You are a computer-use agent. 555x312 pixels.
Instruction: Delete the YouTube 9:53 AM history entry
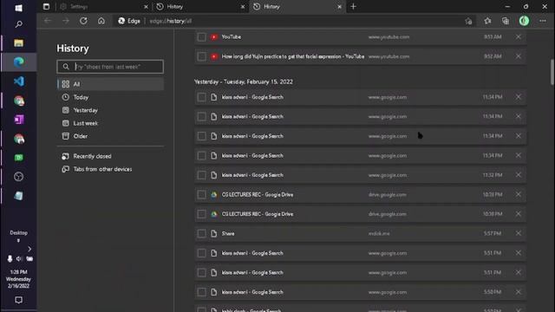(519, 36)
